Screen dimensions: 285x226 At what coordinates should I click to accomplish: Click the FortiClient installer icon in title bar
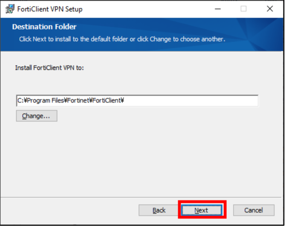[x=10, y=9]
